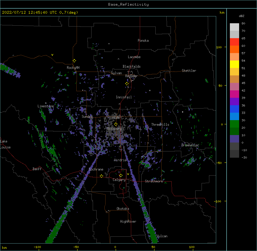Click the Innisfail city label
257x251 pixels.
[124, 97]
